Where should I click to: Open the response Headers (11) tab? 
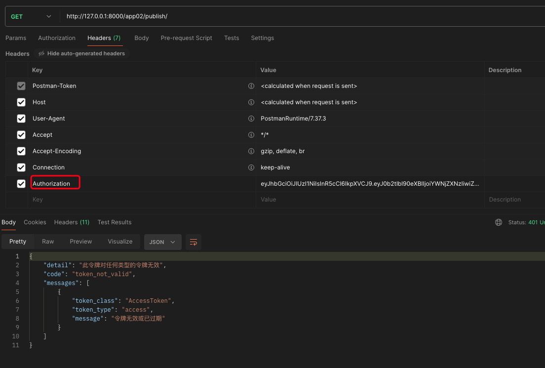coord(72,222)
